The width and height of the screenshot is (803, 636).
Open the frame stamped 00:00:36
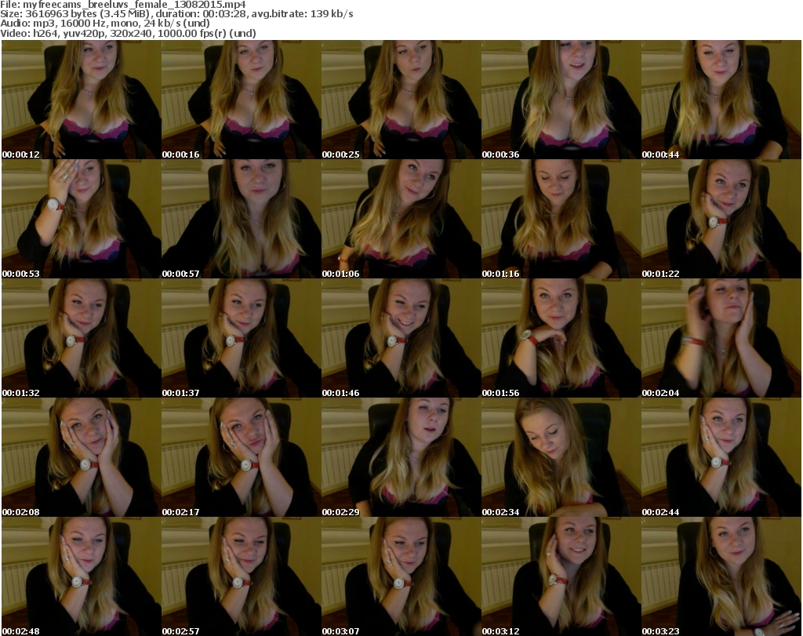(561, 100)
